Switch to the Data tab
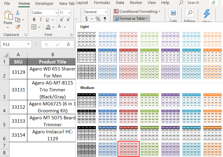 pos(120,2)
